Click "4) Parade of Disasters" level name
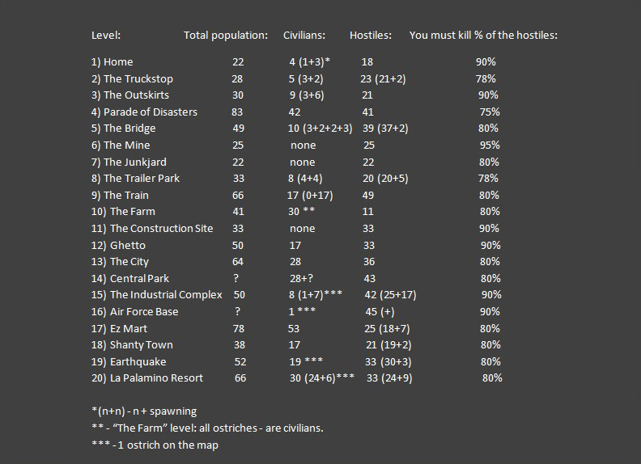 point(144,112)
